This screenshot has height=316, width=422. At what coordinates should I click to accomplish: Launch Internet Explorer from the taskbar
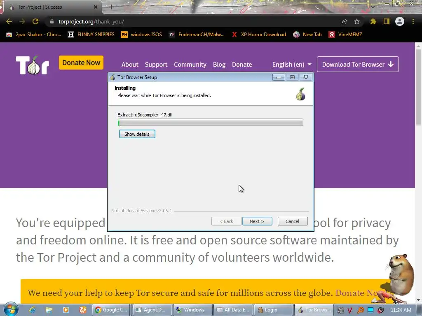click(x=32, y=310)
